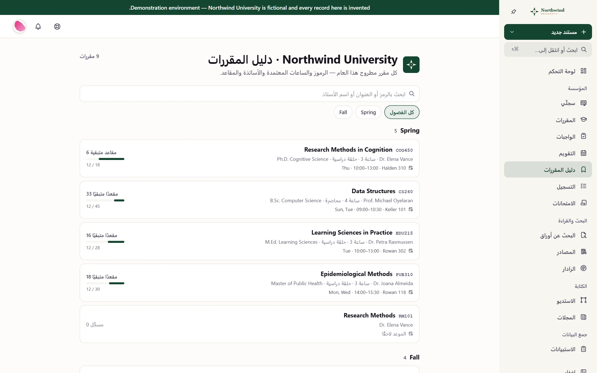Go to التسجيل menu item

click(x=548, y=187)
